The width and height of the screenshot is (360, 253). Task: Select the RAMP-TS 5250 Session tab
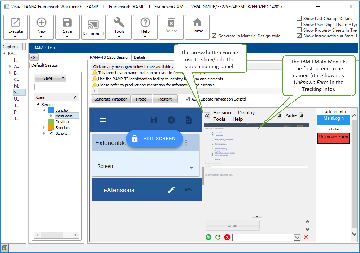point(110,57)
